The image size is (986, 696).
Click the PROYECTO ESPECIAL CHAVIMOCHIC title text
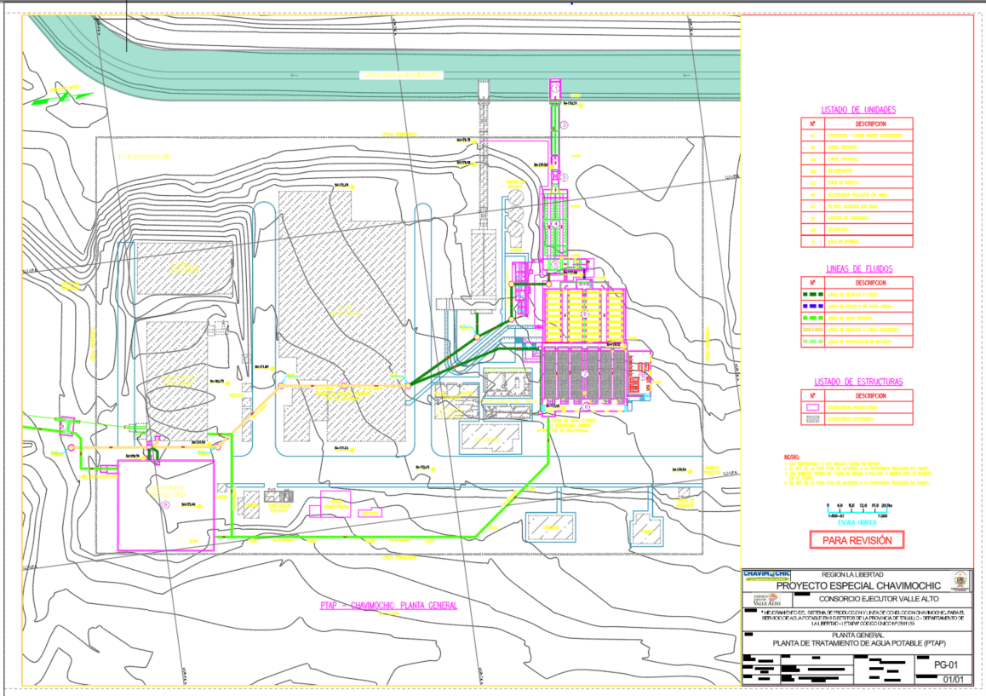(858, 585)
